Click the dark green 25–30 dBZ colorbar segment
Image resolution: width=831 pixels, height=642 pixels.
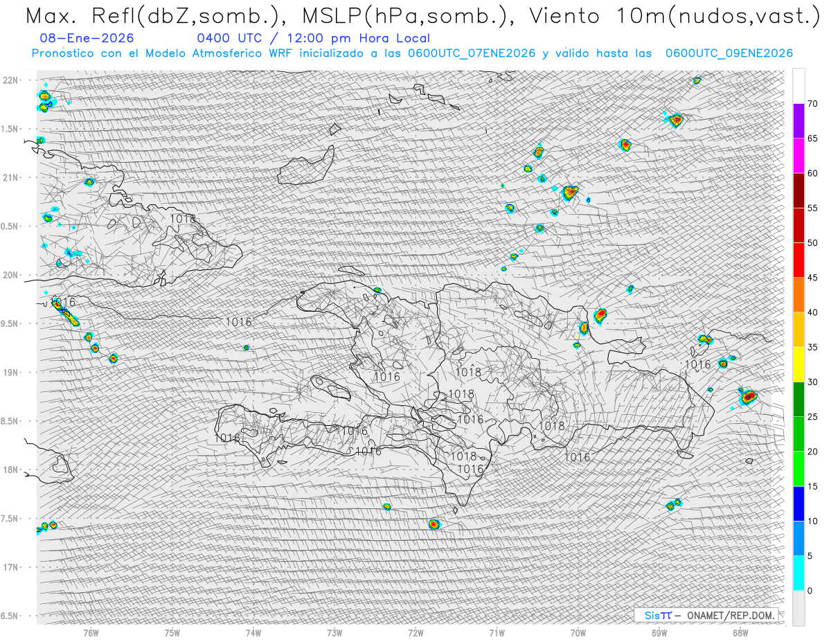tap(798, 400)
